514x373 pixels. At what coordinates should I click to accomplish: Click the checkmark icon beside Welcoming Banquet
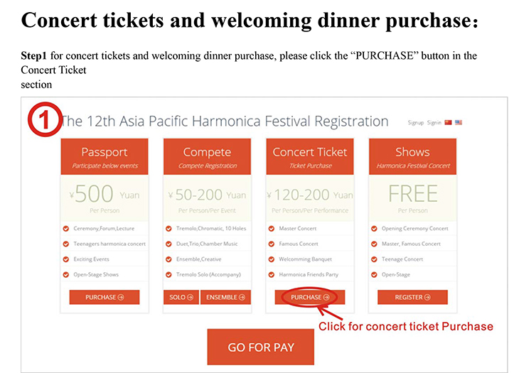[272, 259]
